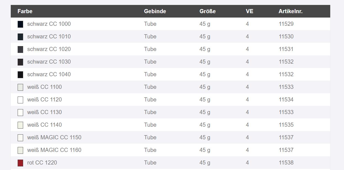The width and height of the screenshot is (344, 170).
Task: Click the Farbe column header
Action: click(25, 11)
